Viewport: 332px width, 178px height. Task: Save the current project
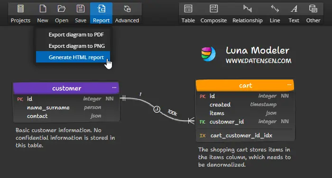(81, 13)
